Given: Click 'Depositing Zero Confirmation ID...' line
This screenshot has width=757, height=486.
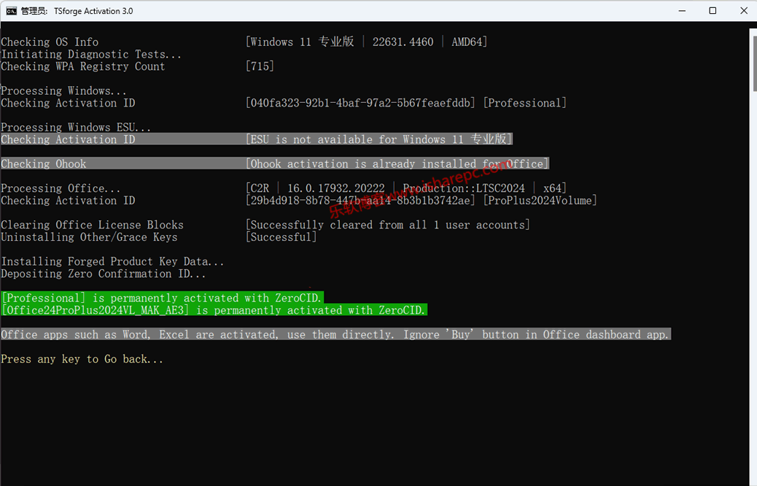Looking at the screenshot, I should 104,274.
